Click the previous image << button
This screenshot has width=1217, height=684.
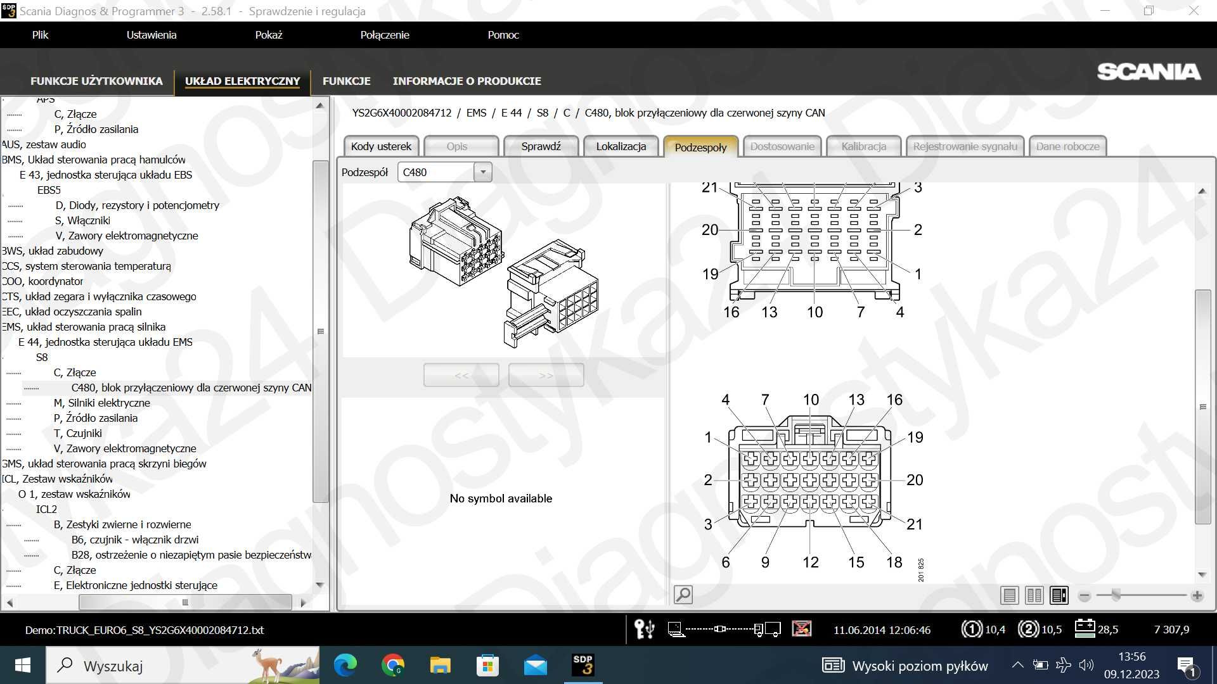pos(461,375)
